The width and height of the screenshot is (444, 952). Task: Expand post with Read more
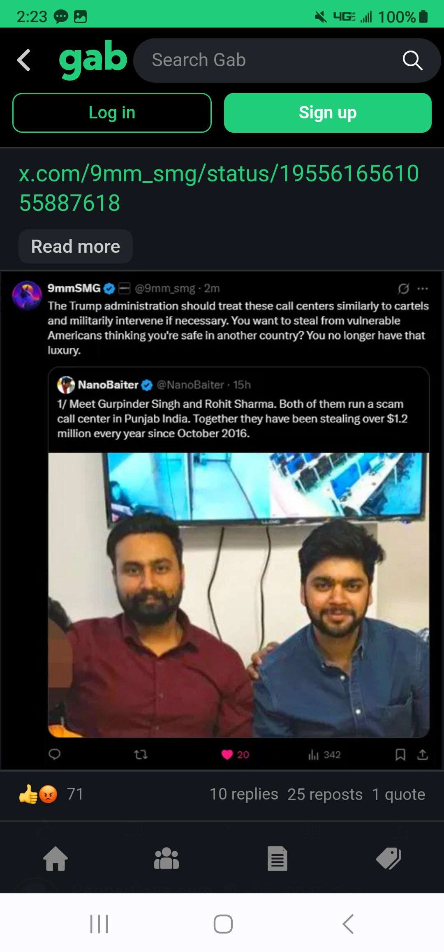[x=76, y=247]
